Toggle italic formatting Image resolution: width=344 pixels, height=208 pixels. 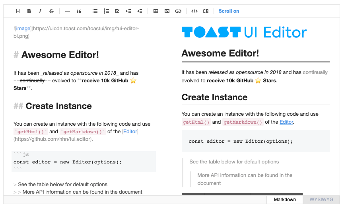tap(40, 11)
